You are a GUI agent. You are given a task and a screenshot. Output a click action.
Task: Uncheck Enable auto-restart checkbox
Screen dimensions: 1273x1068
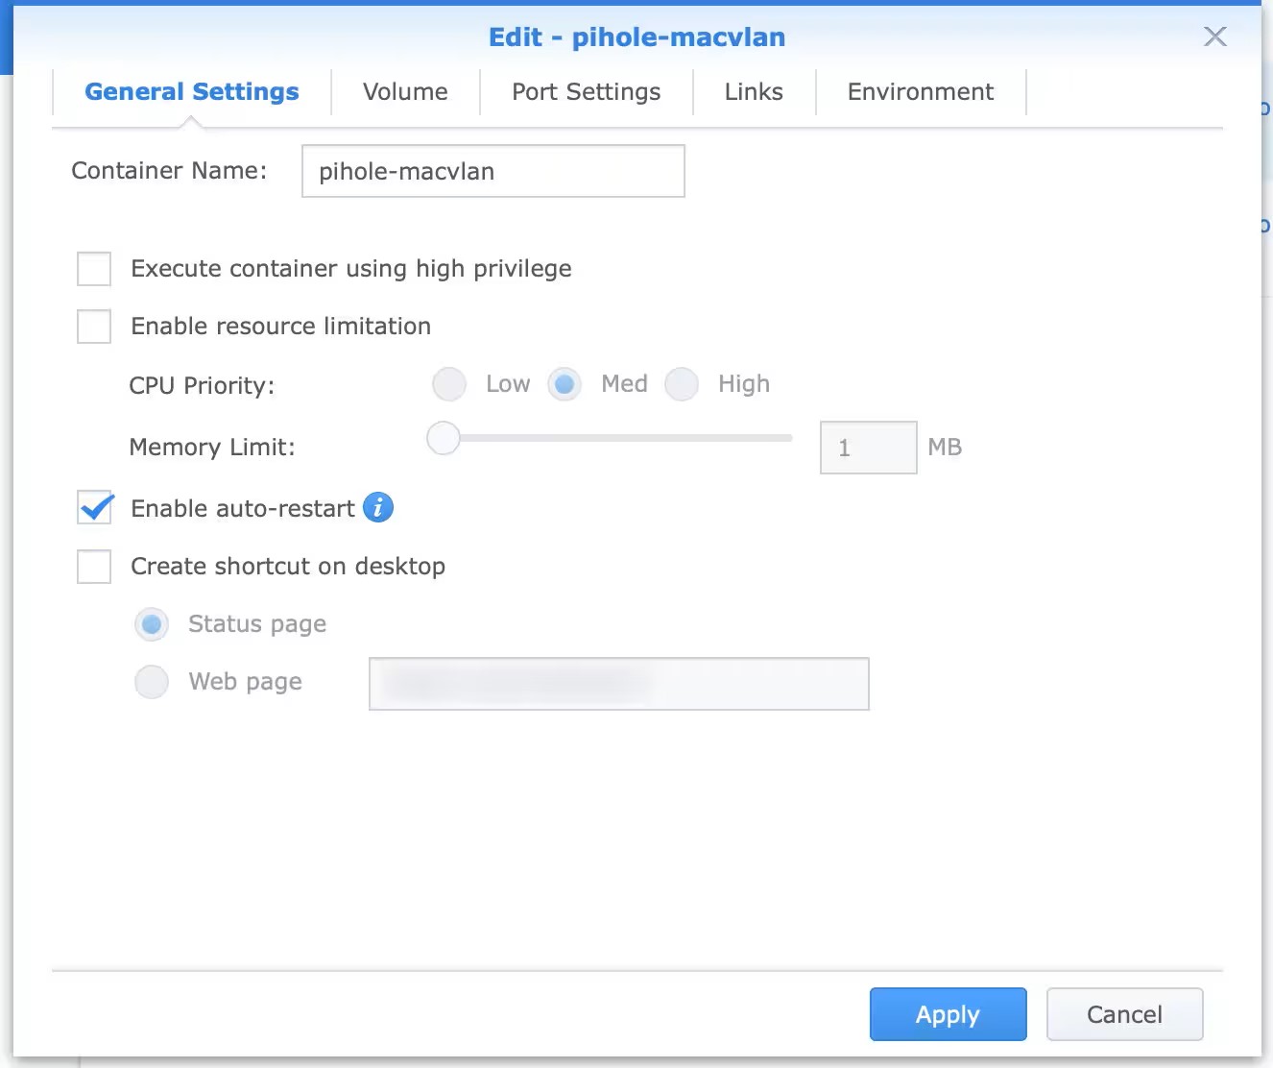[94, 508]
